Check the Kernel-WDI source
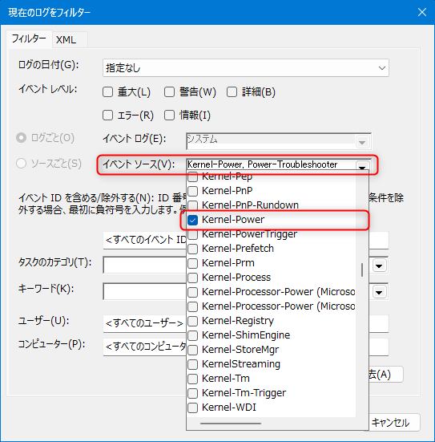This screenshot has width=435, height=442. [192, 408]
